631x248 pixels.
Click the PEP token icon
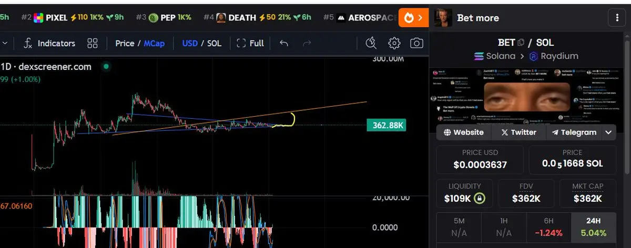pos(154,18)
